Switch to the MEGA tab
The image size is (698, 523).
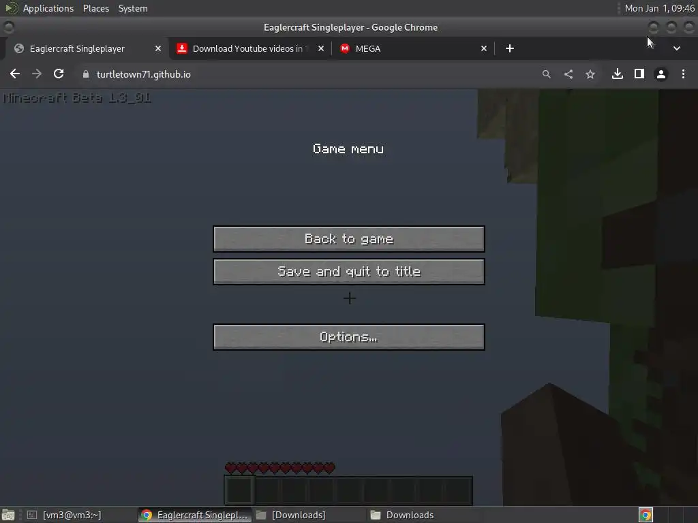(412, 48)
